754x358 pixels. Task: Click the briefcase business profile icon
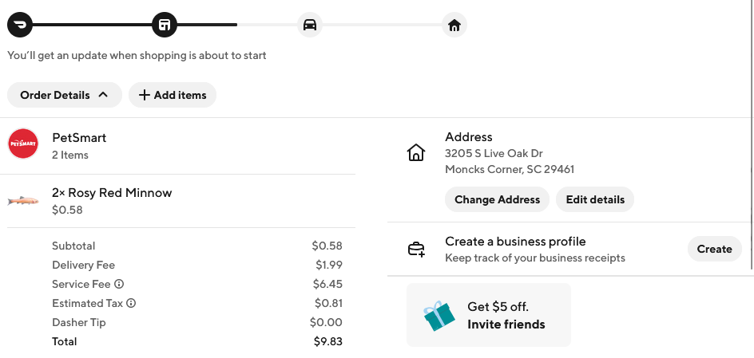point(416,250)
